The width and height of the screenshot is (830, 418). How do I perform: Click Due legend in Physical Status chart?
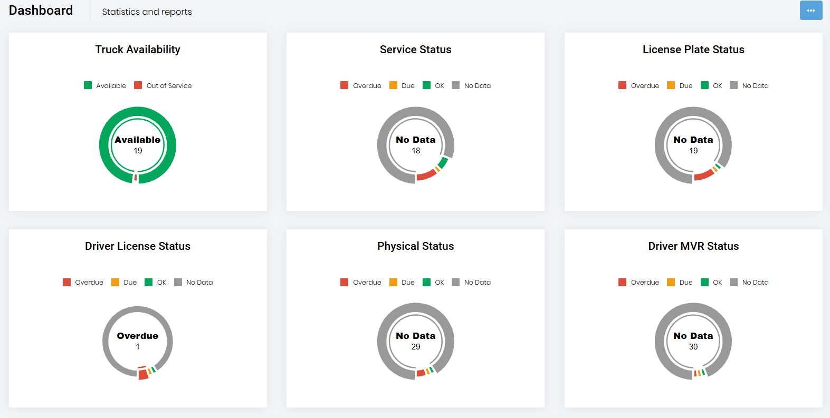[402, 282]
